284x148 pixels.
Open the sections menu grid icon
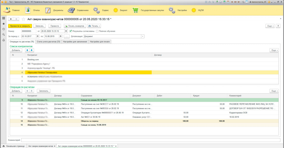tap(4, 18)
